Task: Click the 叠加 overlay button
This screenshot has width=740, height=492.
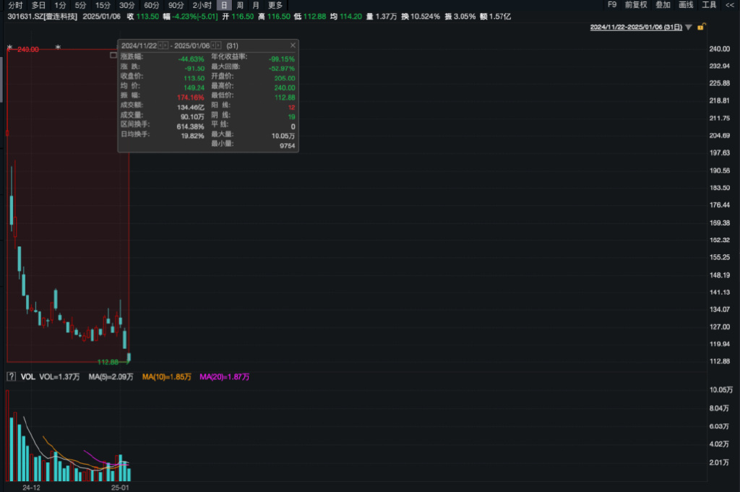Action: 663,5
